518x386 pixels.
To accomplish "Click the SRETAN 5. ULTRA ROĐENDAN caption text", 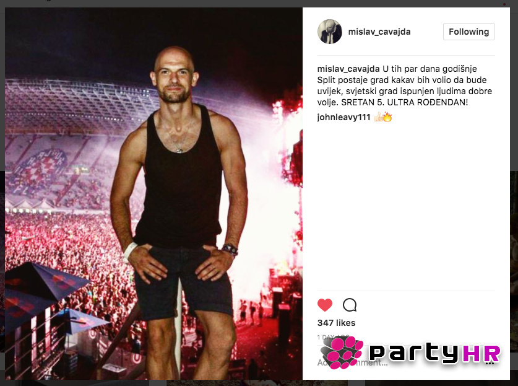I will click(404, 102).
